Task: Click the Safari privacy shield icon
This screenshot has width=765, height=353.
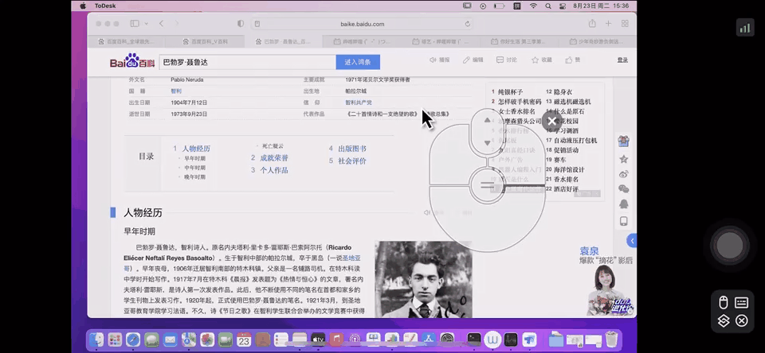Action: tap(241, 23)
